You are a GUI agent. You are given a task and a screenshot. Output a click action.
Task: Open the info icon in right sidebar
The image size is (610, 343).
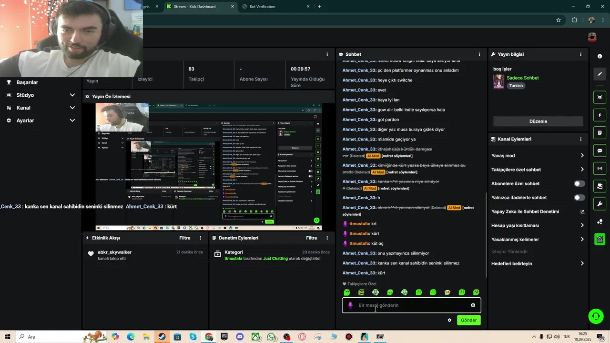(x=600, y=56)
